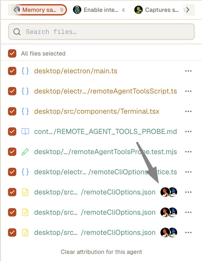Image resolution: width=202 pixels, height=261 pixels.
Task: Click the back chevron avatar on Memory sa... tab
Action: 16,10
